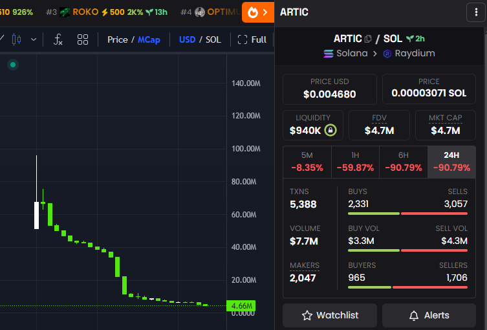Click the tall white candlestick on chart
The height and width of the screenshot is (330, 487).
37,215
